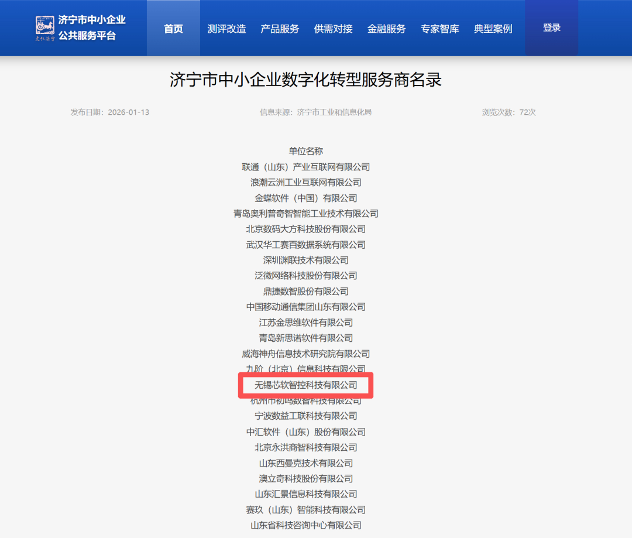632x538 pixels.
Task: Open the 测评改造 menu item
Action: [226, 29]
